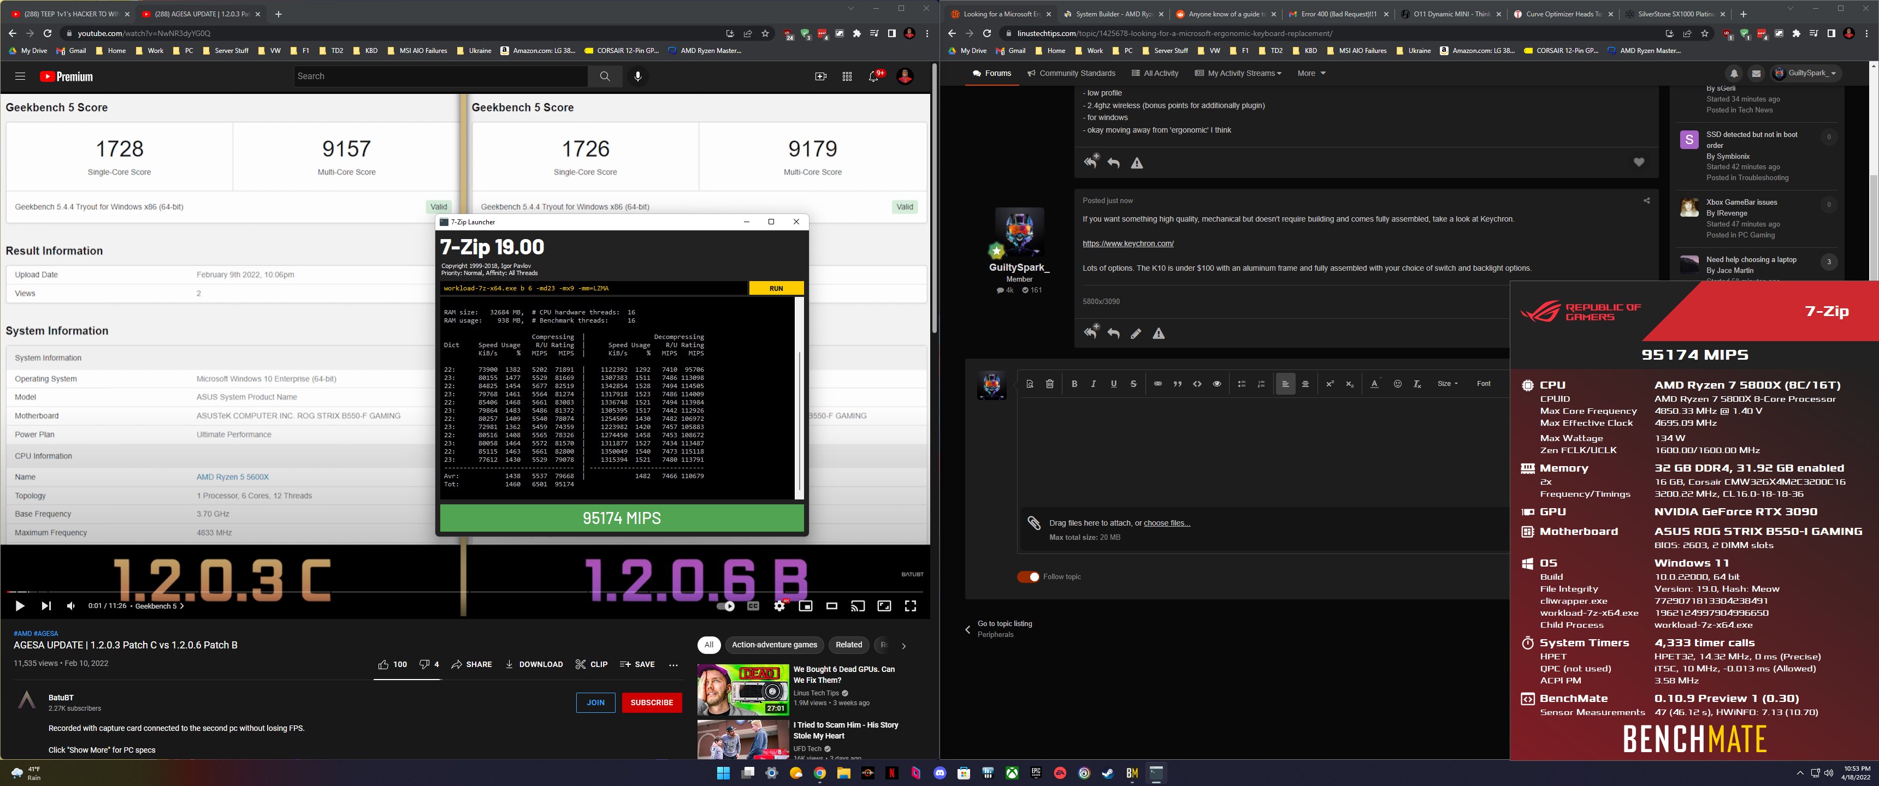Open forum messages envelope icon
Image resolution: width=1879 pixels, height=786 pixels.
(1757, 73)
